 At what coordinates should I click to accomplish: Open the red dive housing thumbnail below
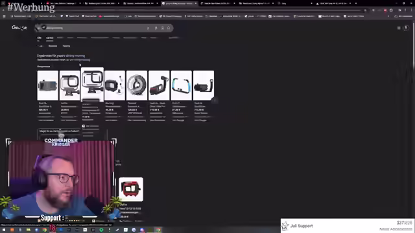point(131,190)
